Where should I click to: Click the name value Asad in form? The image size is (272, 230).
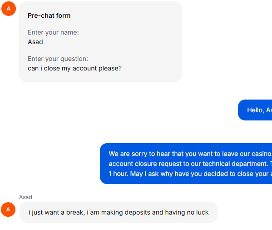click(35, 42)
